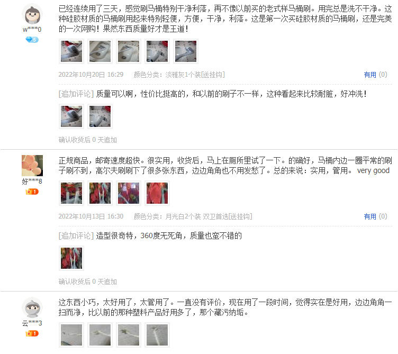Screen dimensions: 398x354
Task: Mark the October 20 review as 有用
Action: [x=375, y=75]
